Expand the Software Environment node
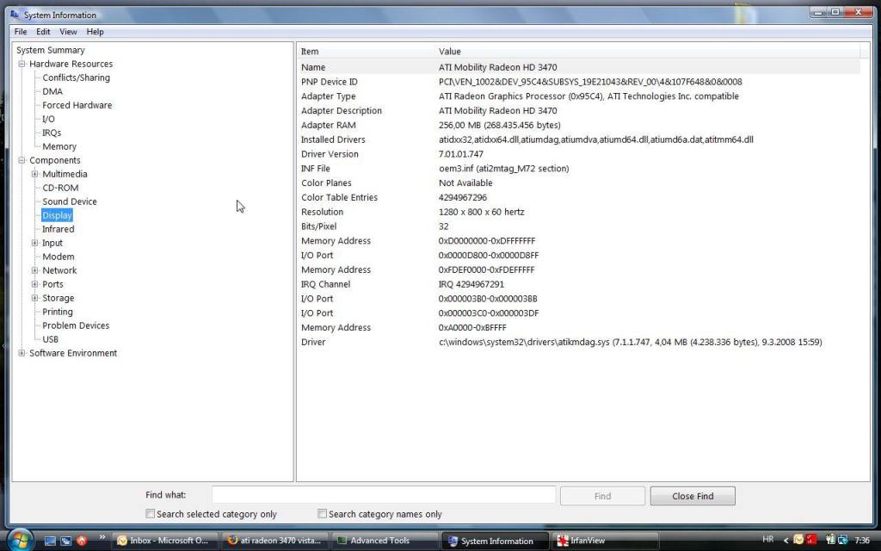The width and height of the screenshot is (881, 551). tap(22, 353)
